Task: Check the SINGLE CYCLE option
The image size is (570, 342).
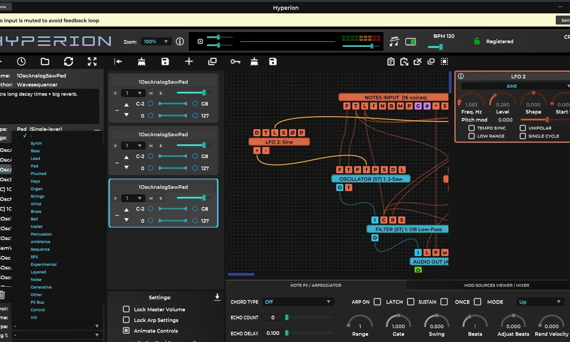Action: coord(523,136)
